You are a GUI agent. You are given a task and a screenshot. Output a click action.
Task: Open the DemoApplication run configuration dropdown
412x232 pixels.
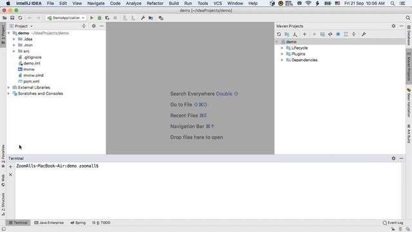point(66,18)
